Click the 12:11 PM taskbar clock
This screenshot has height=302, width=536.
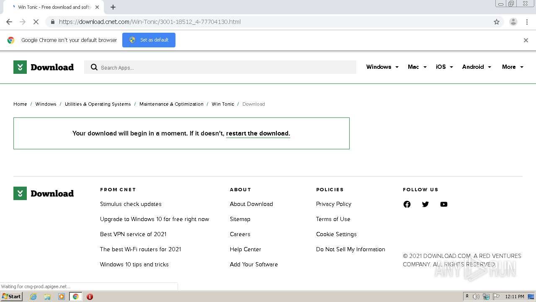(x=515, y=297)
